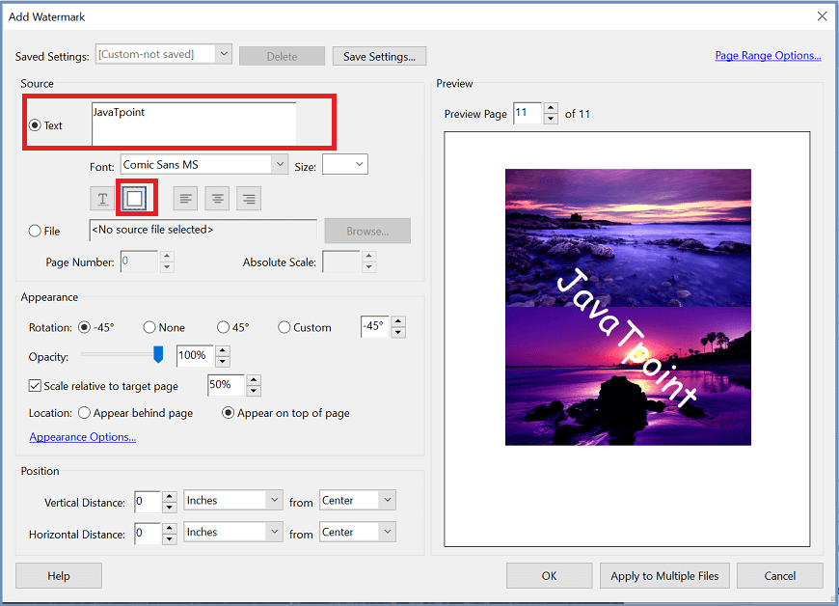Choose the 45° rotation option
Image resolution: width=839 pixels, height=606 pixels.
click(223, 327)
